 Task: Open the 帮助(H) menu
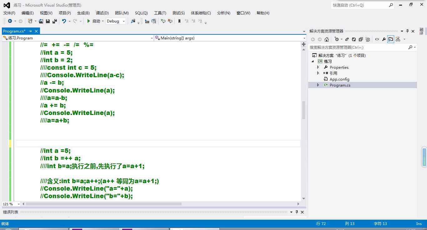[263, 13]
